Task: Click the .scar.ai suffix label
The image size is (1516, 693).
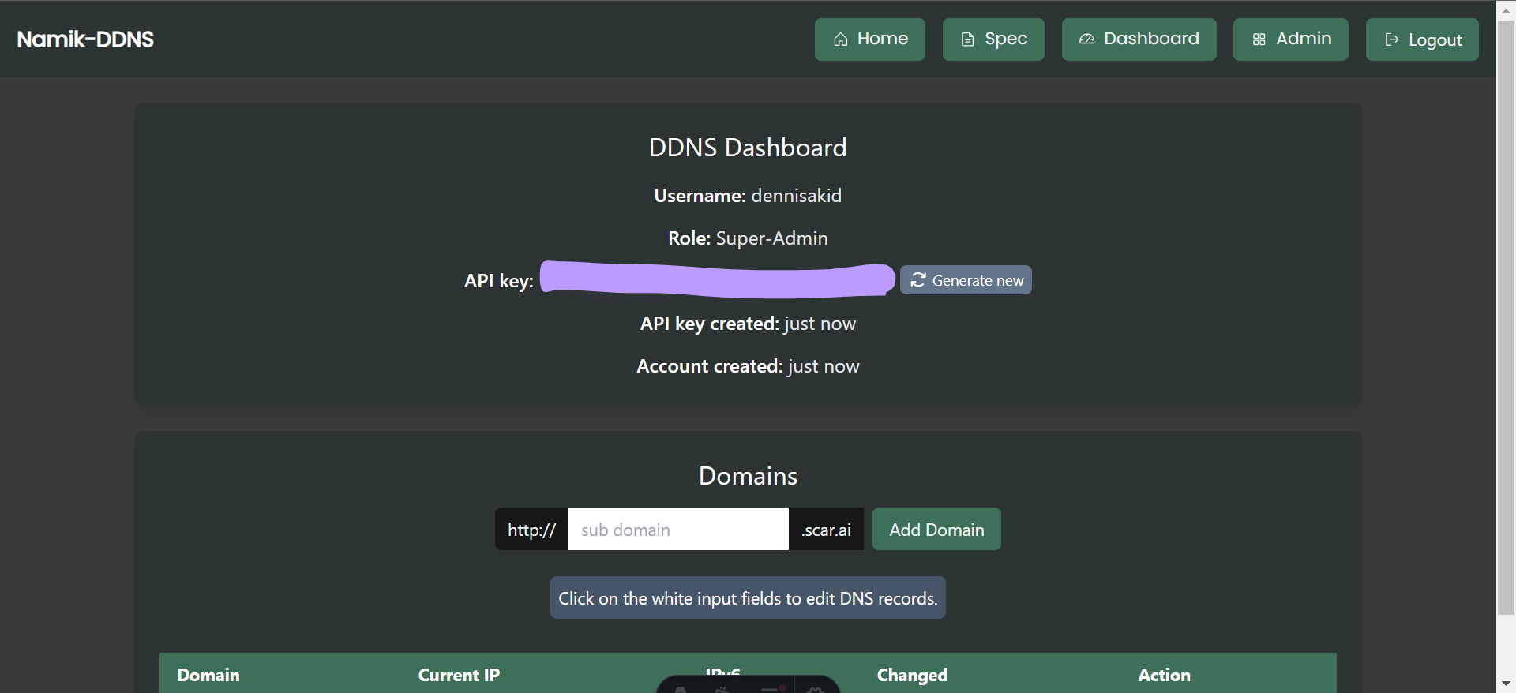Action: [826, 529]
